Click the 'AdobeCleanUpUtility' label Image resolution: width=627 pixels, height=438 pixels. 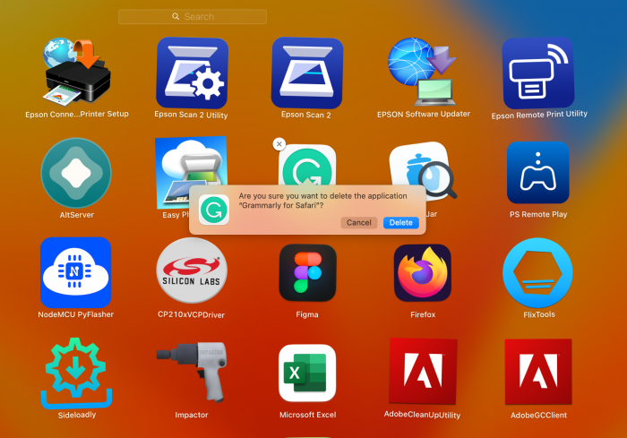422,415
